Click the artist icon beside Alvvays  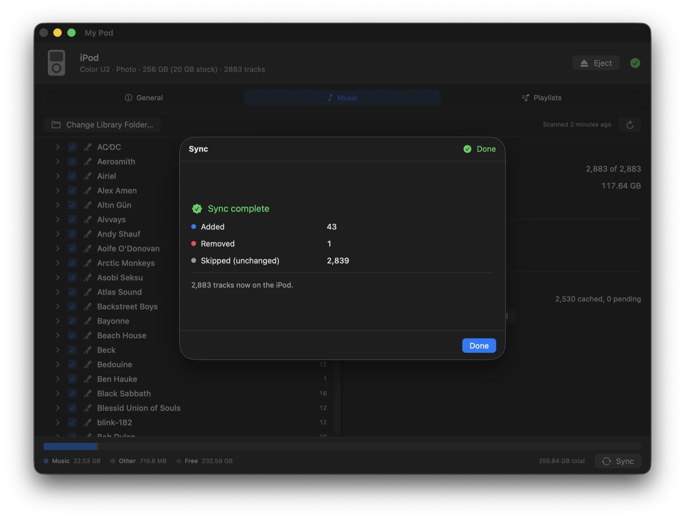88,220
